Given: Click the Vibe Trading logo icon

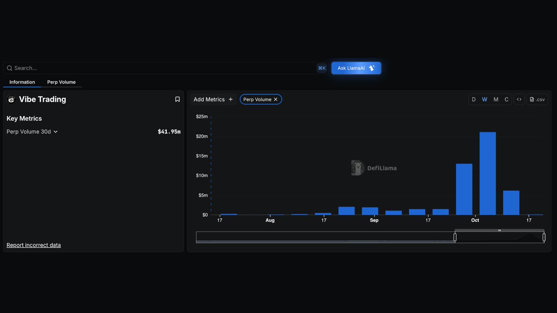Looking at the screenshot, I should click(x=11, y=99).
